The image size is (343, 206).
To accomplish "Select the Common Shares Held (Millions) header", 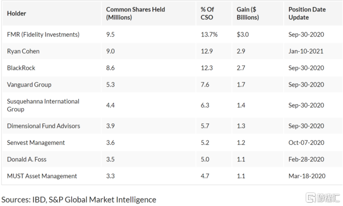I will click(135, 13).
